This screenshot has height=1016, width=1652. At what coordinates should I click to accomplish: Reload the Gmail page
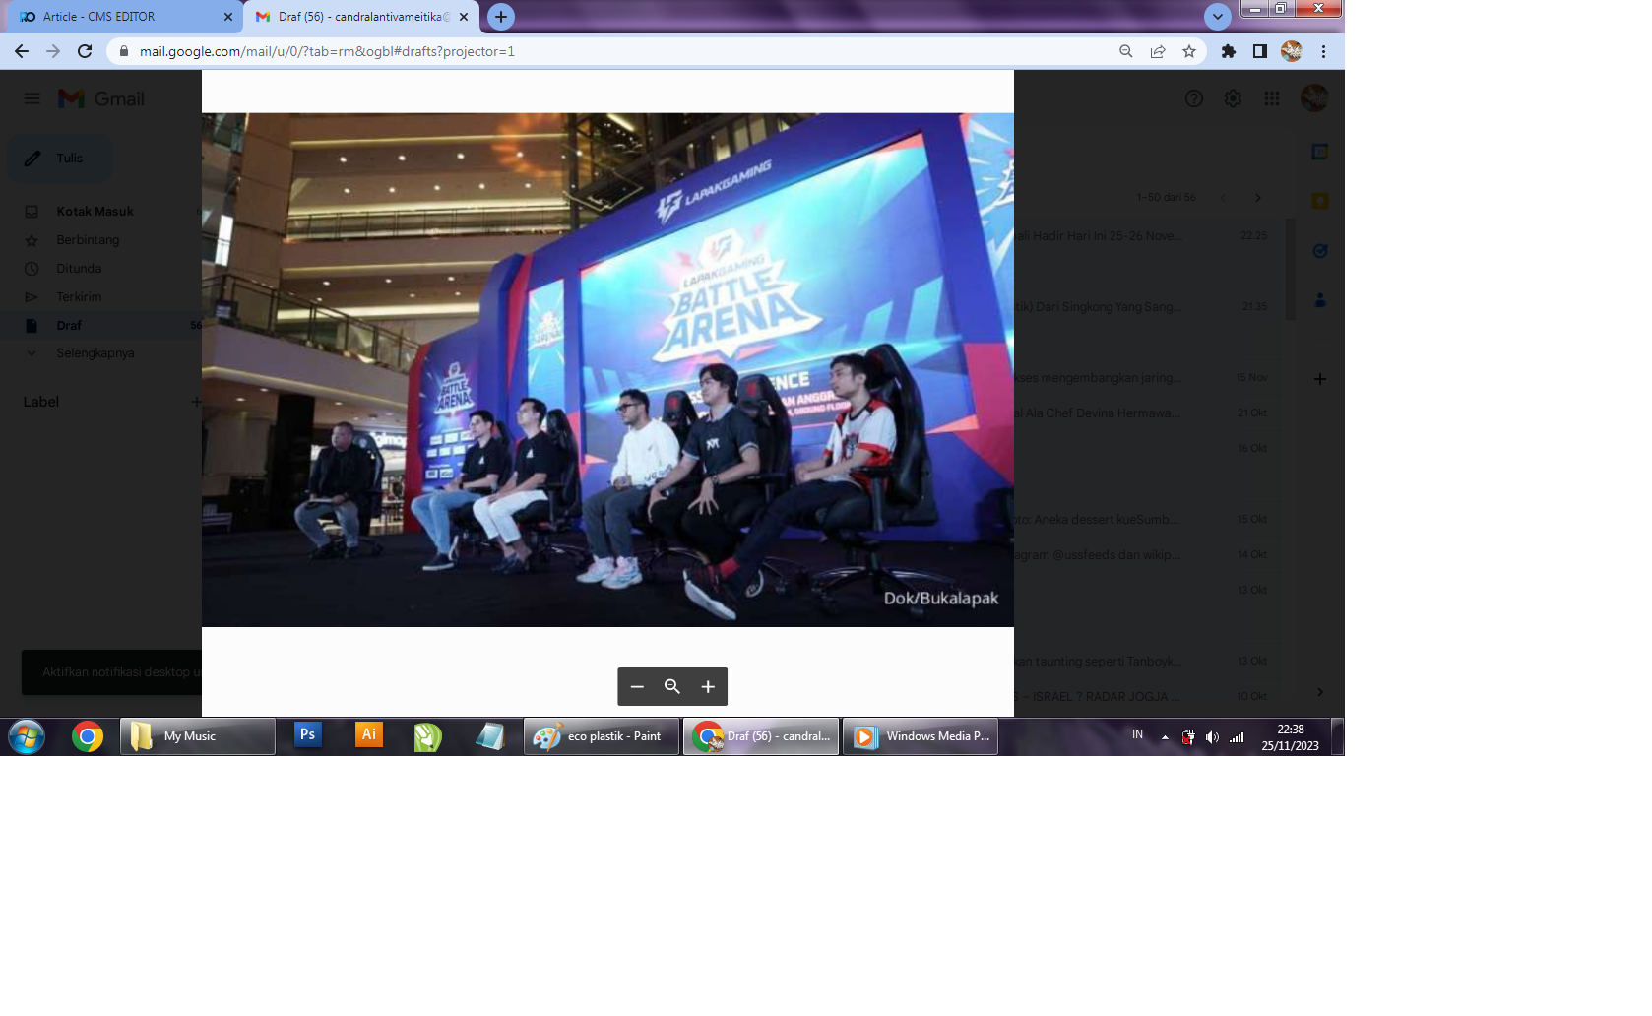(85, 51)
